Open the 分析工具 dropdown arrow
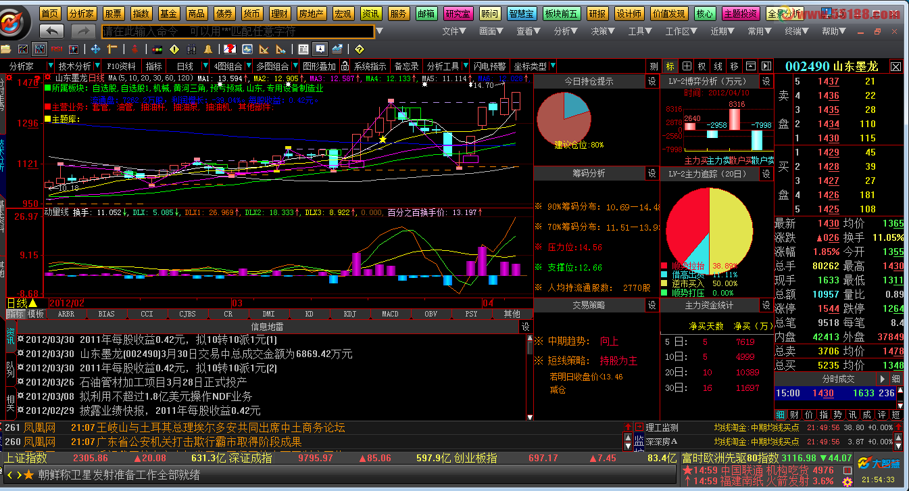The height and width of the screenshot is (491, 909). pos(464,66)
